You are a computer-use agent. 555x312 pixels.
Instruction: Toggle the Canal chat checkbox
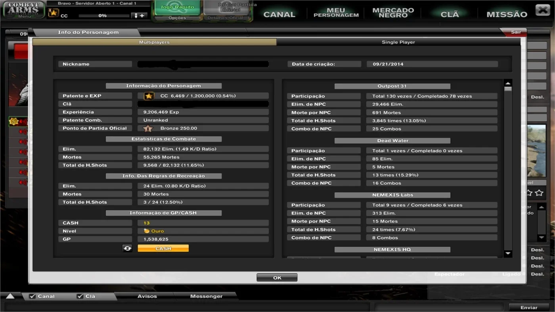pos(33,296)
